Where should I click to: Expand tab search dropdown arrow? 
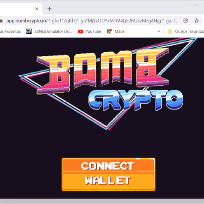196,5
